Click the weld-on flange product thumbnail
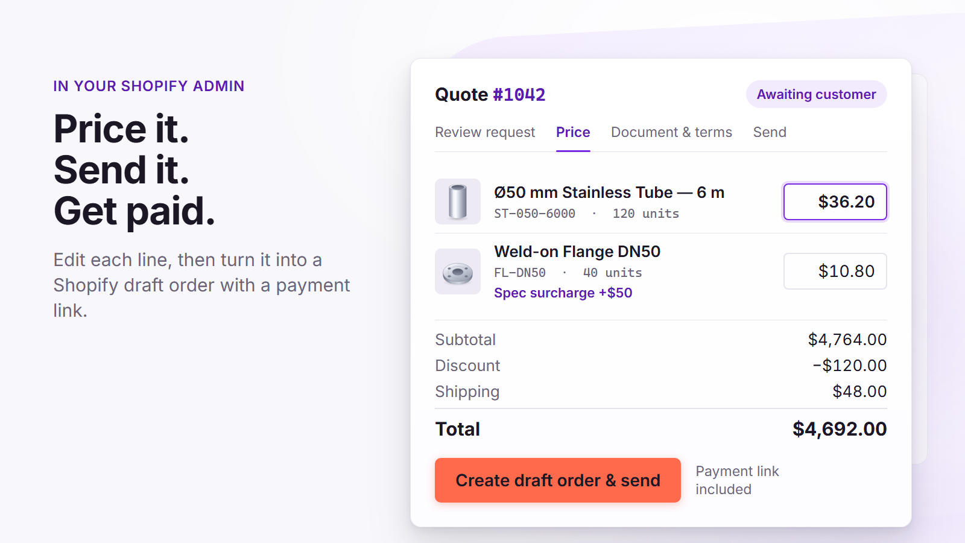This screenshot has height=543, width=965. pyautogui.click(x=458, y=271)
